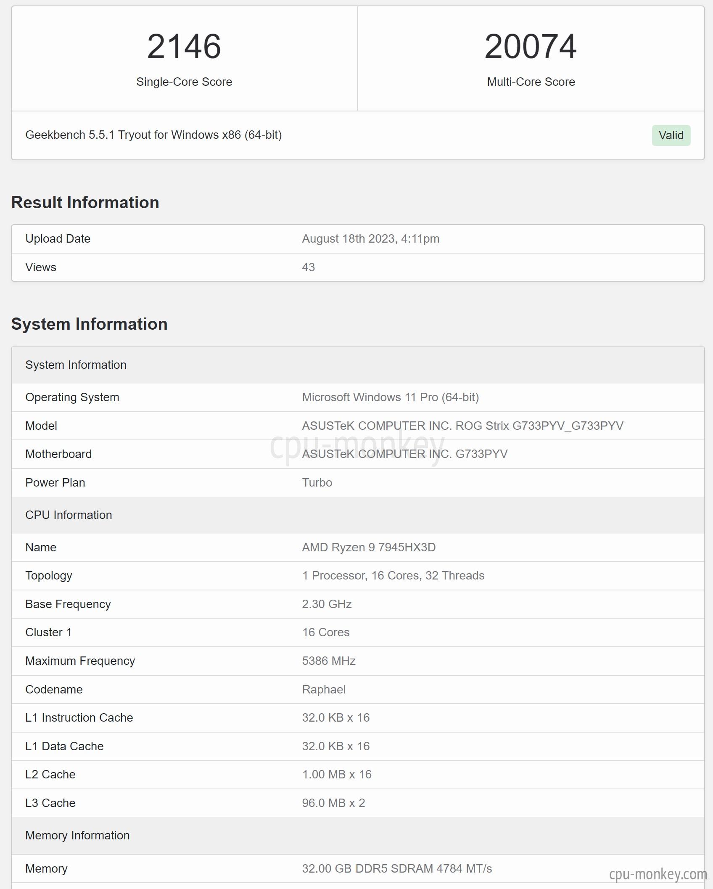This screenshot has height=889, width=713.
Task: Click the Topology value 16 Cores 32 Threads
Action: tap(393, 576)
